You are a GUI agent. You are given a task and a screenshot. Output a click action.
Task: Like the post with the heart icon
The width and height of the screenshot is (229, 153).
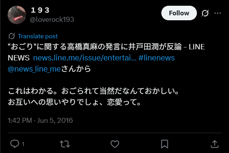click(115, 144)
